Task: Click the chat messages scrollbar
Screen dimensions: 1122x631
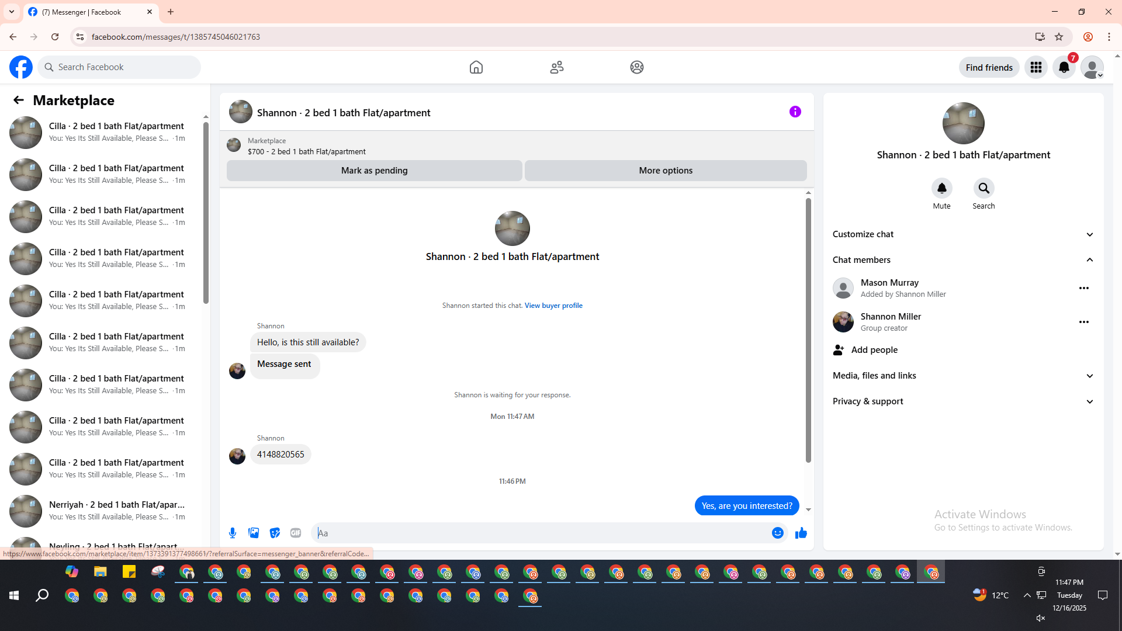Action: (808, 330)
